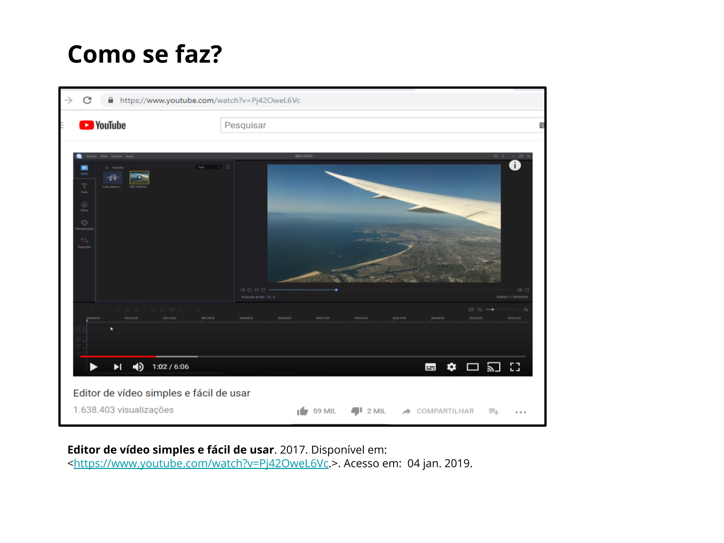Toggle subtitles on the video
This screenshot has height=543, width=724.
[x=430, y=367]
